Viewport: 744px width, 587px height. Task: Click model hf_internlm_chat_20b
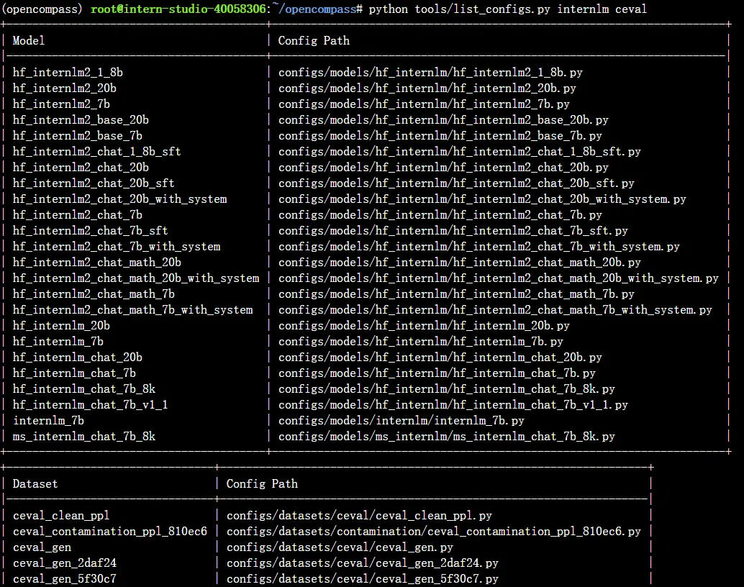(x=77, y=357)
